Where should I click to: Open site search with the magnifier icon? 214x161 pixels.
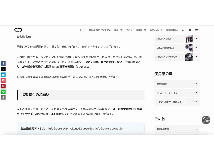pyautogui.click(x=183, y=30)
